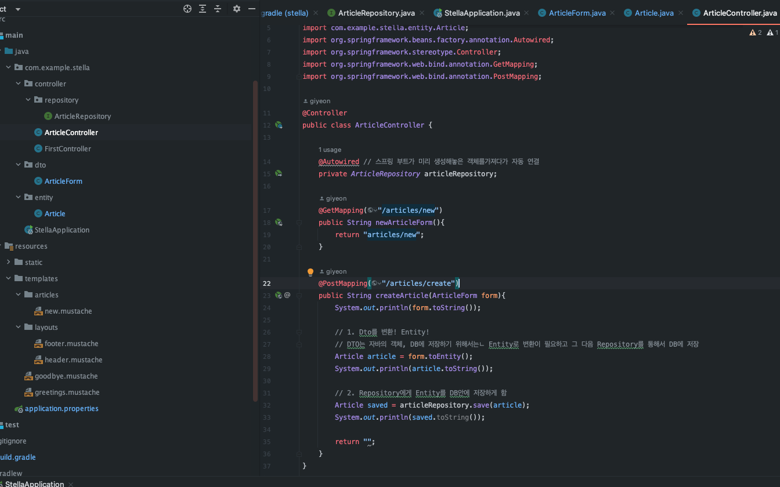Fold the comment block on line 26
Viewport: 780px width, 487px height.
(299, 332)
